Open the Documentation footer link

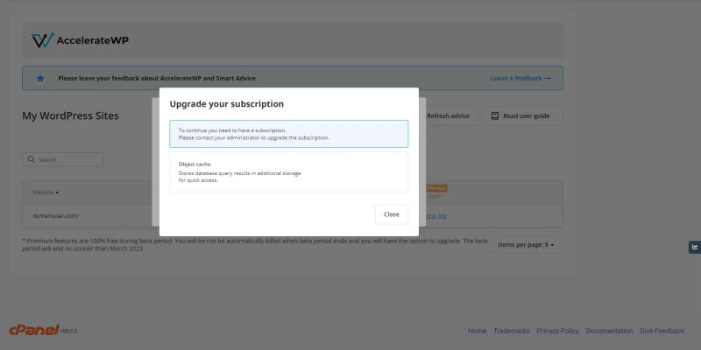[x=609, y=331]
